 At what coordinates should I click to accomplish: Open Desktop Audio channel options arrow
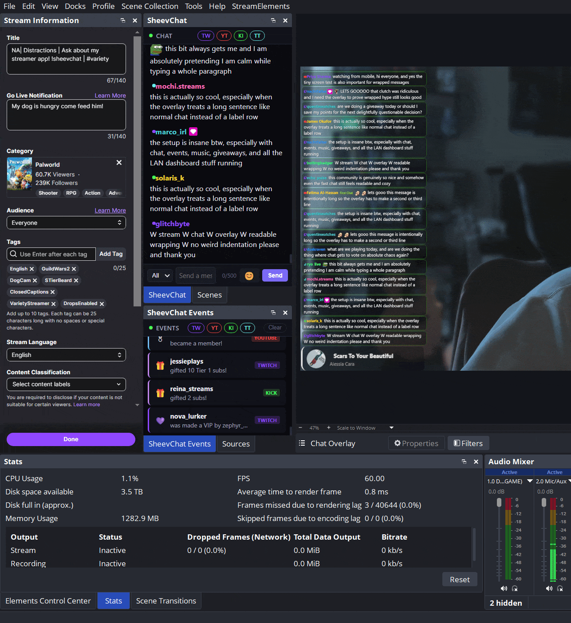click(x=530, y=481)
